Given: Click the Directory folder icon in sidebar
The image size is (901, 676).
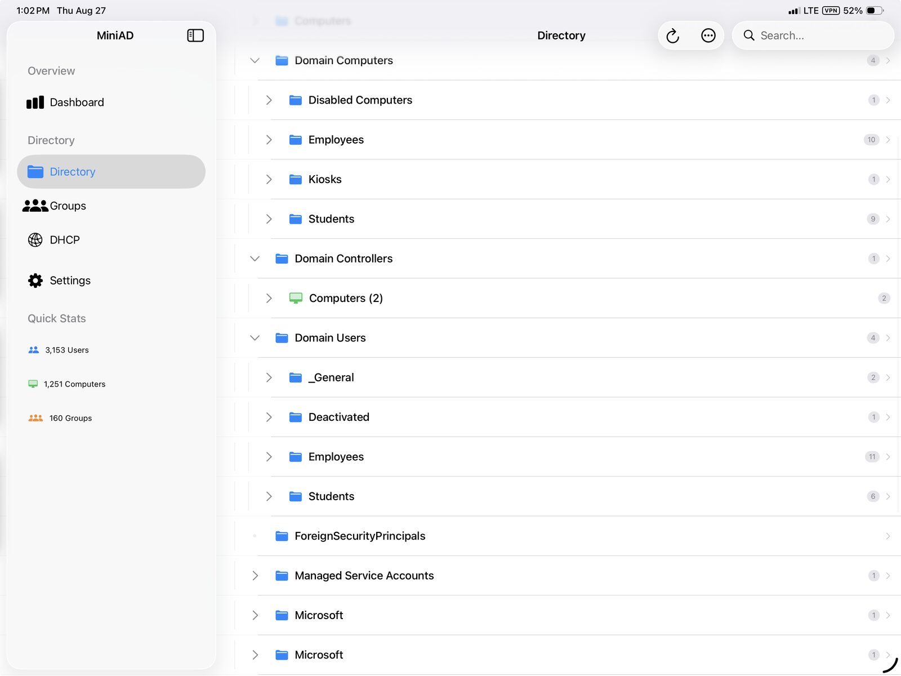Looking at the screenshot, I should [35, 172].
